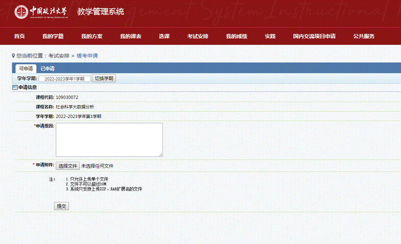Open the 选课 menu item

pos(164,36)
